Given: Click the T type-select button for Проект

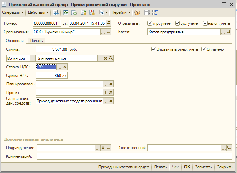Looking at the screenshot, I should click(106, 93).
